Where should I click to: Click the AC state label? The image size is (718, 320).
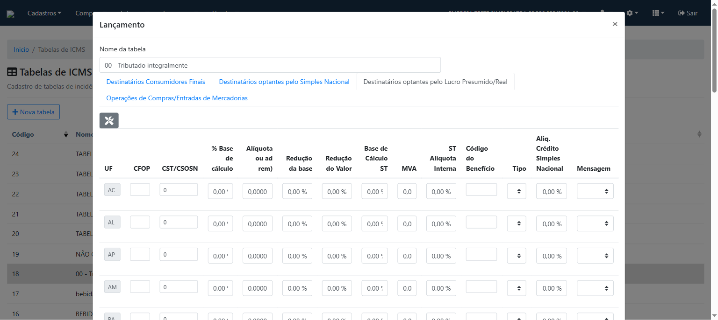point(112,190)
